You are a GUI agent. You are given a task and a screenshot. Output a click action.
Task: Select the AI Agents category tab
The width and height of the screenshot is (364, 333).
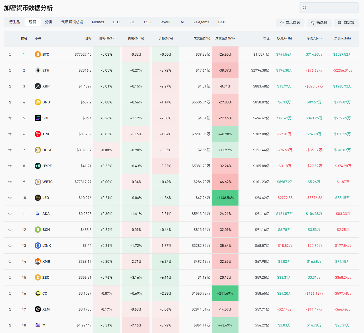pyautogui.click(x=201, y=22)
